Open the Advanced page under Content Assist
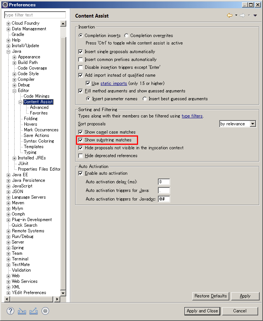This screenshot has width=263, height=321. click(x=39, y=107)
